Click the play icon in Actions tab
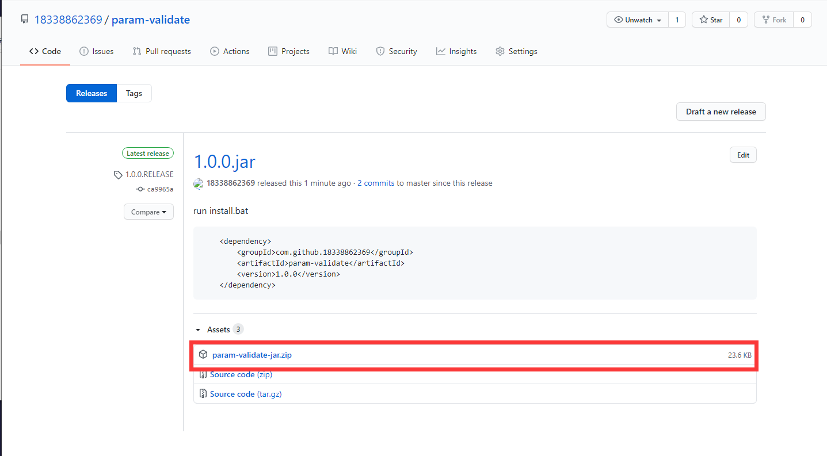The image size is (827, 456). coord(215,51)
